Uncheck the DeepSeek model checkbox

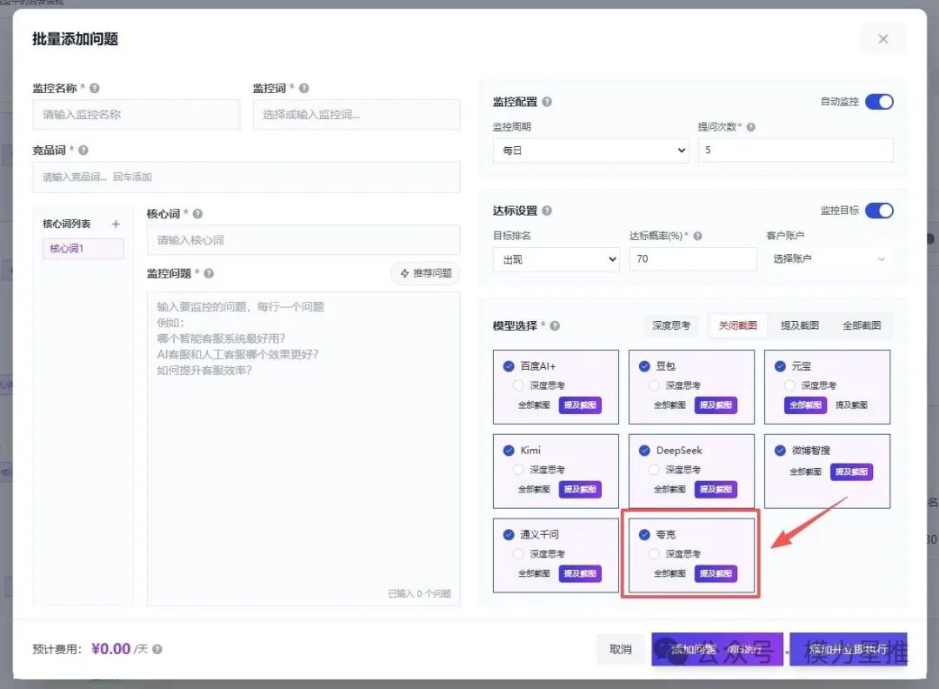[644, 451]
